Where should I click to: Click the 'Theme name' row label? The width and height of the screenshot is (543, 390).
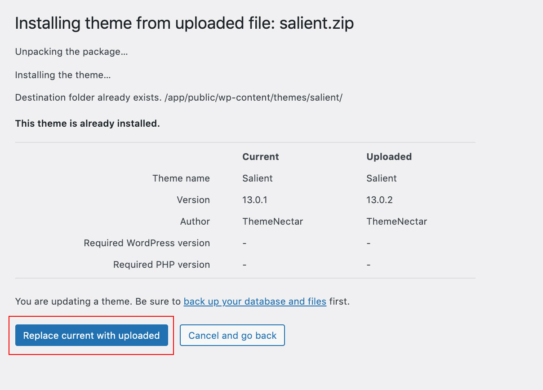coord(181,178)
